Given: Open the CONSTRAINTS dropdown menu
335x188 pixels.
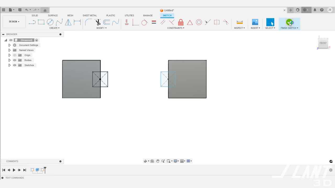Looking at the screenshot, I should 175,28.
